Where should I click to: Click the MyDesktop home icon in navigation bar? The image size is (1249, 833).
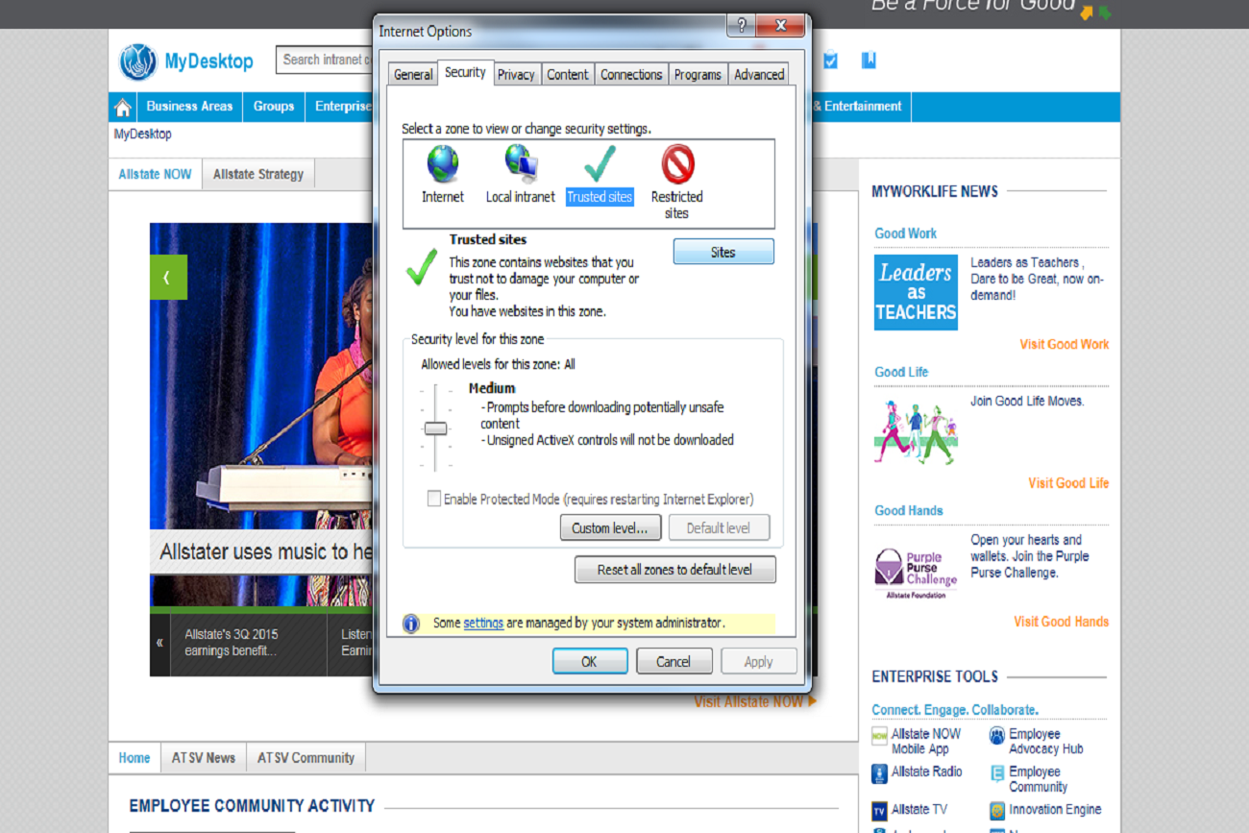[x=122, y=107]
